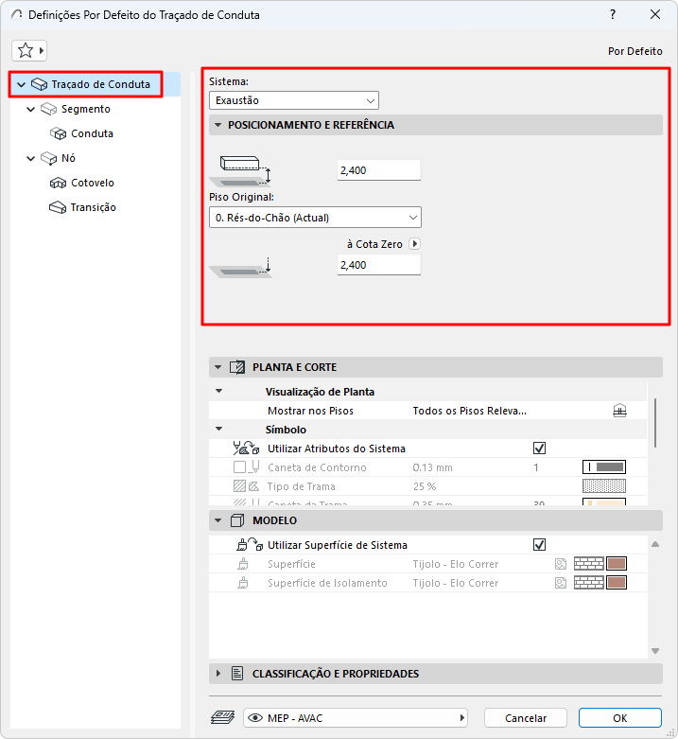The width and height of the screenshot is (678, 739).
Task: Click the Superfície brown color swatch
Action: tap(617, 564)
